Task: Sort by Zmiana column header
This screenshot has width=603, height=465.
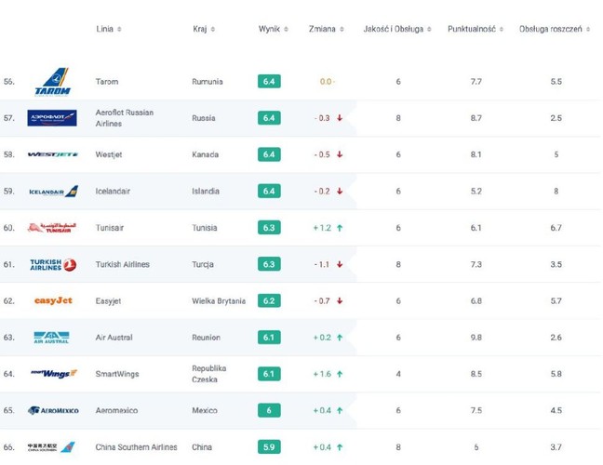Action: coord(326,29)
